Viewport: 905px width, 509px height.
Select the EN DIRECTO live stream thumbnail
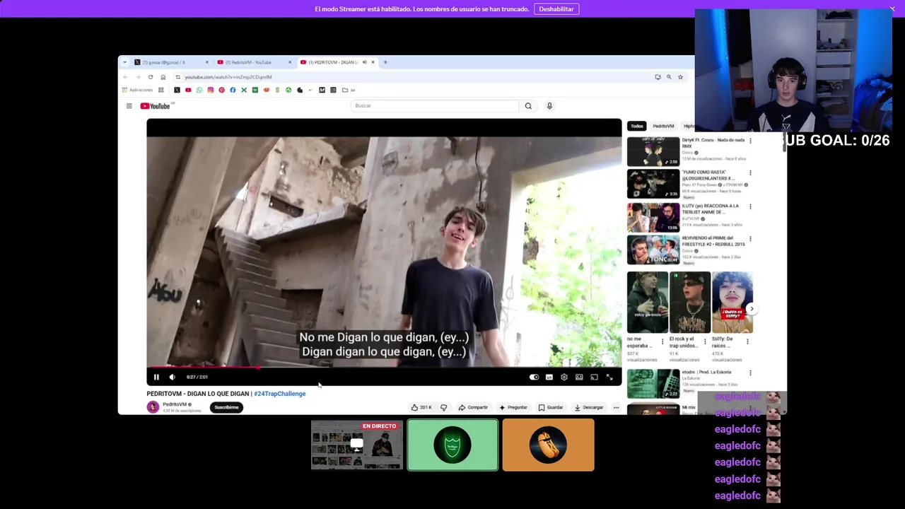(357, 445)
